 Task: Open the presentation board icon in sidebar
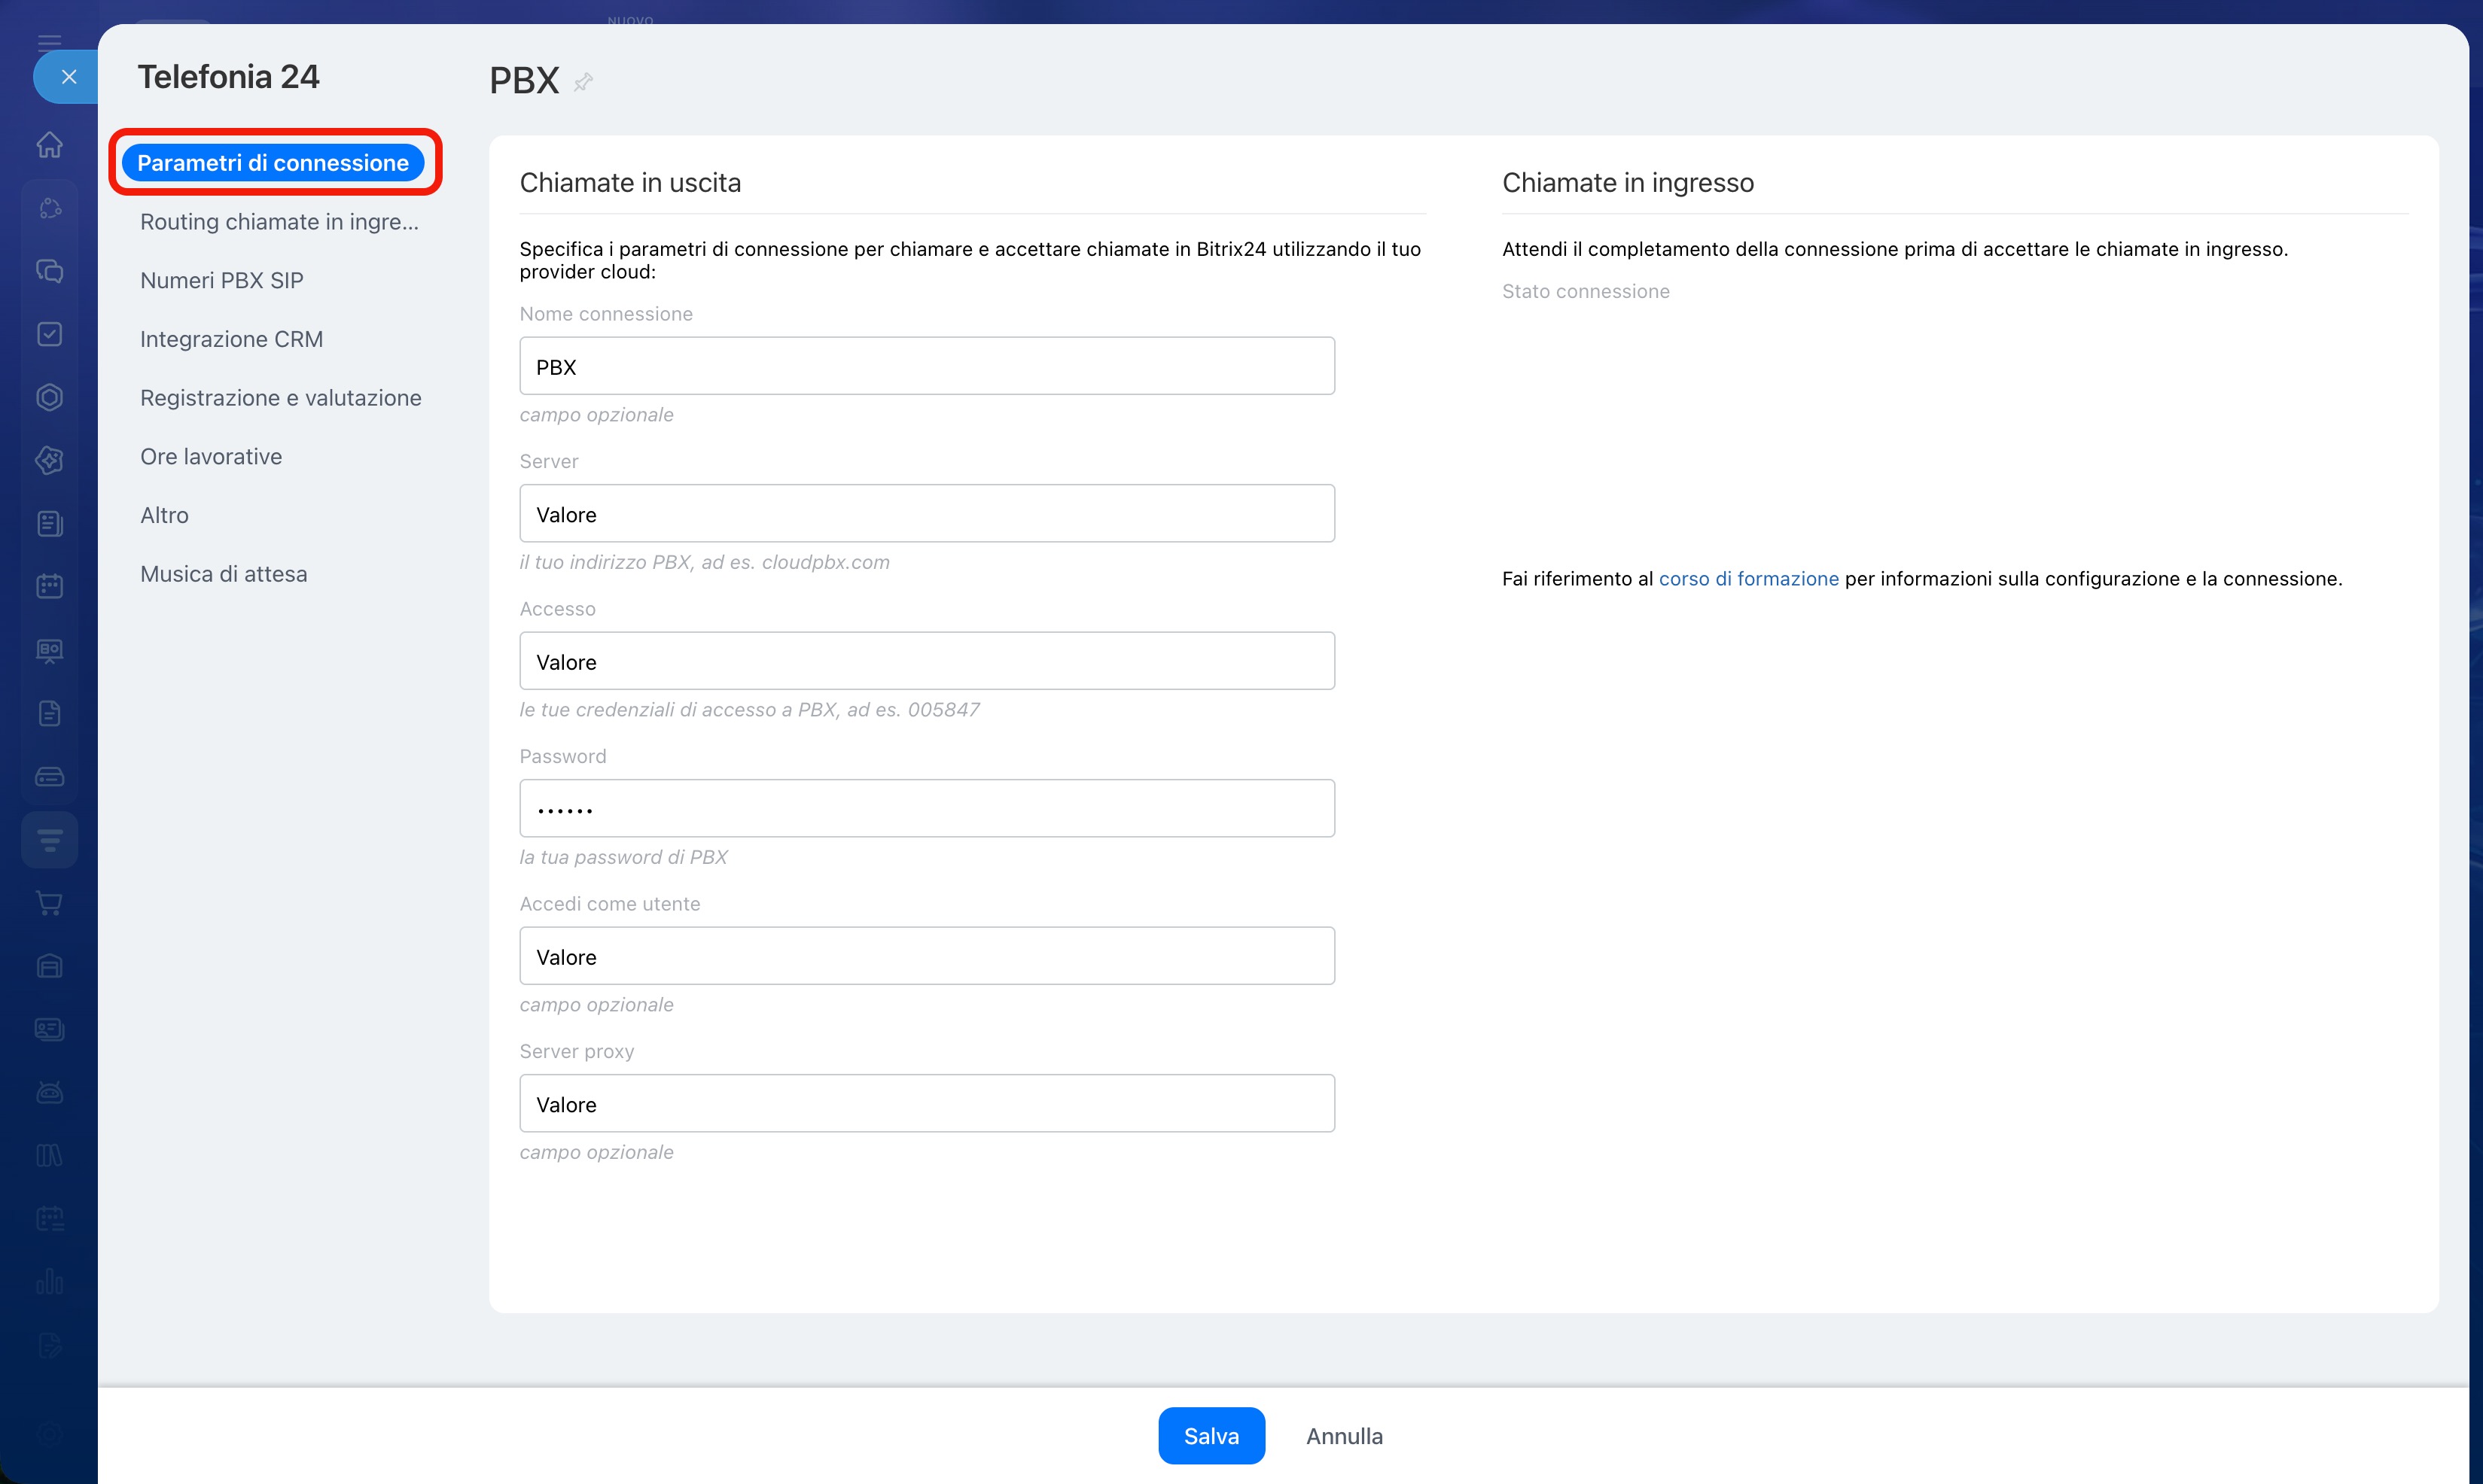(x=49, y=651)
